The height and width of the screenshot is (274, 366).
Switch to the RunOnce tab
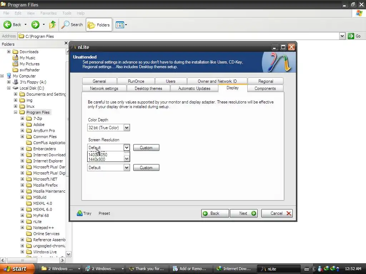pos(136,81)
